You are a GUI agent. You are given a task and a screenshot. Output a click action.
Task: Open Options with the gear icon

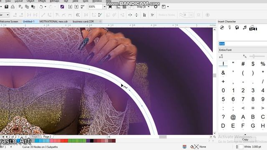coord(156,7)
